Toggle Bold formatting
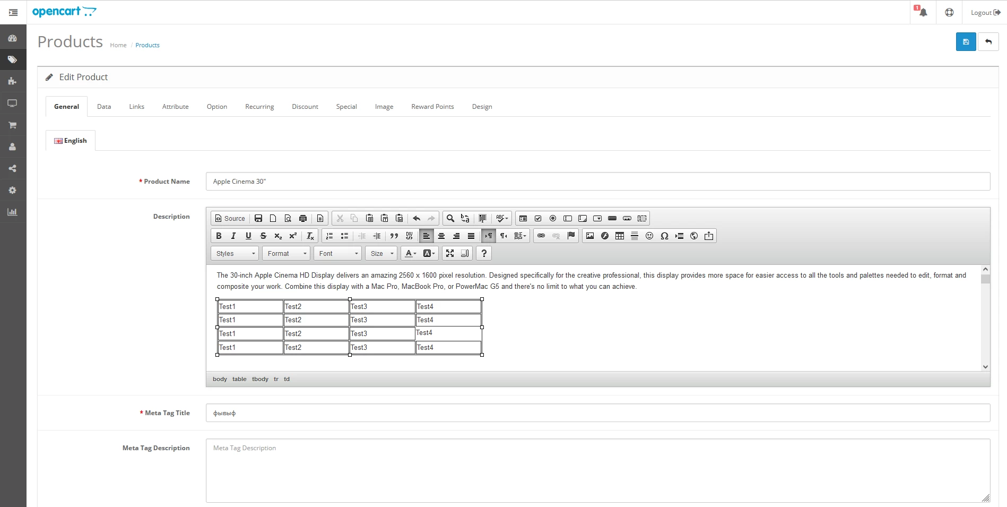The width and height of the screenshot is (1007, 507). coord(219,236)
